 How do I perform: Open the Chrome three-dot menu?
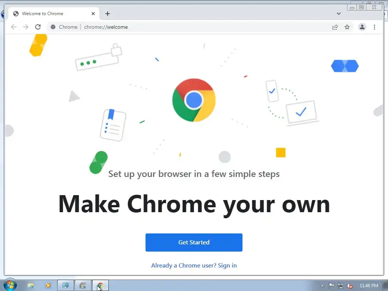[x=374, y=27]
